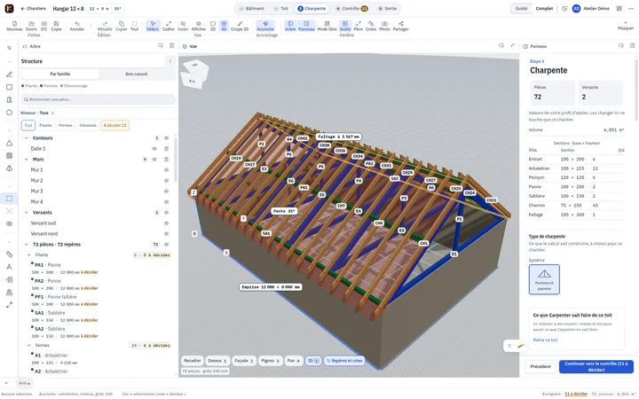This screenshot has height=399, width=639.
Task: Click the IFC toolbar icon
Action: coord(44,26)
